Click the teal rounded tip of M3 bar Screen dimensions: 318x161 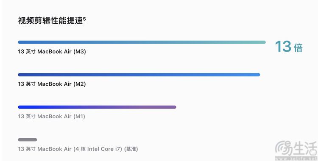click(x=264, y=42)
